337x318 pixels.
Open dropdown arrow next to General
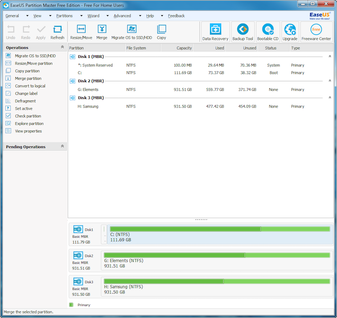click(27, 16)
